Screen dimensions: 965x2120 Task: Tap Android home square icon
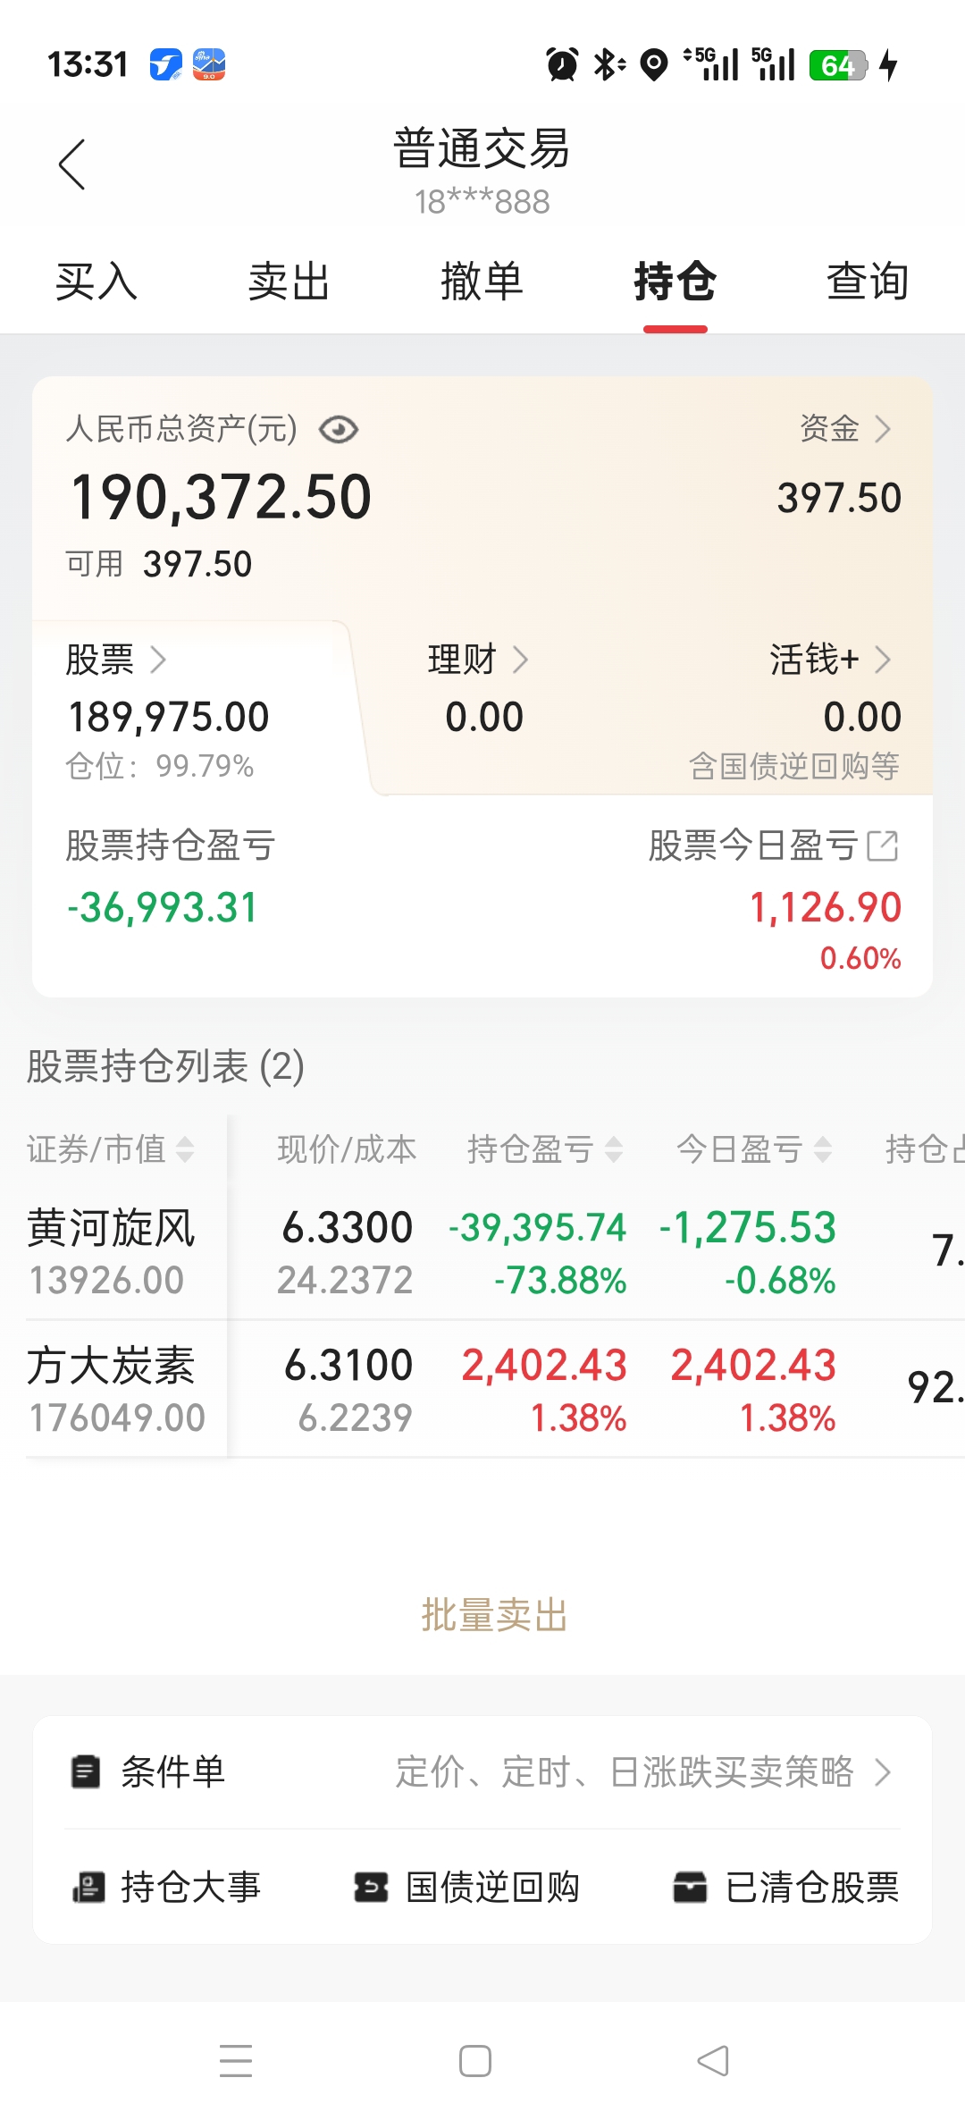[475, 2061]
